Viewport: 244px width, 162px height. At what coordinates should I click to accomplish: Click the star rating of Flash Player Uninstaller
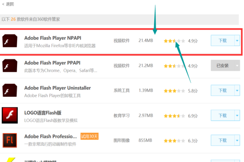(x=174, y=91)
